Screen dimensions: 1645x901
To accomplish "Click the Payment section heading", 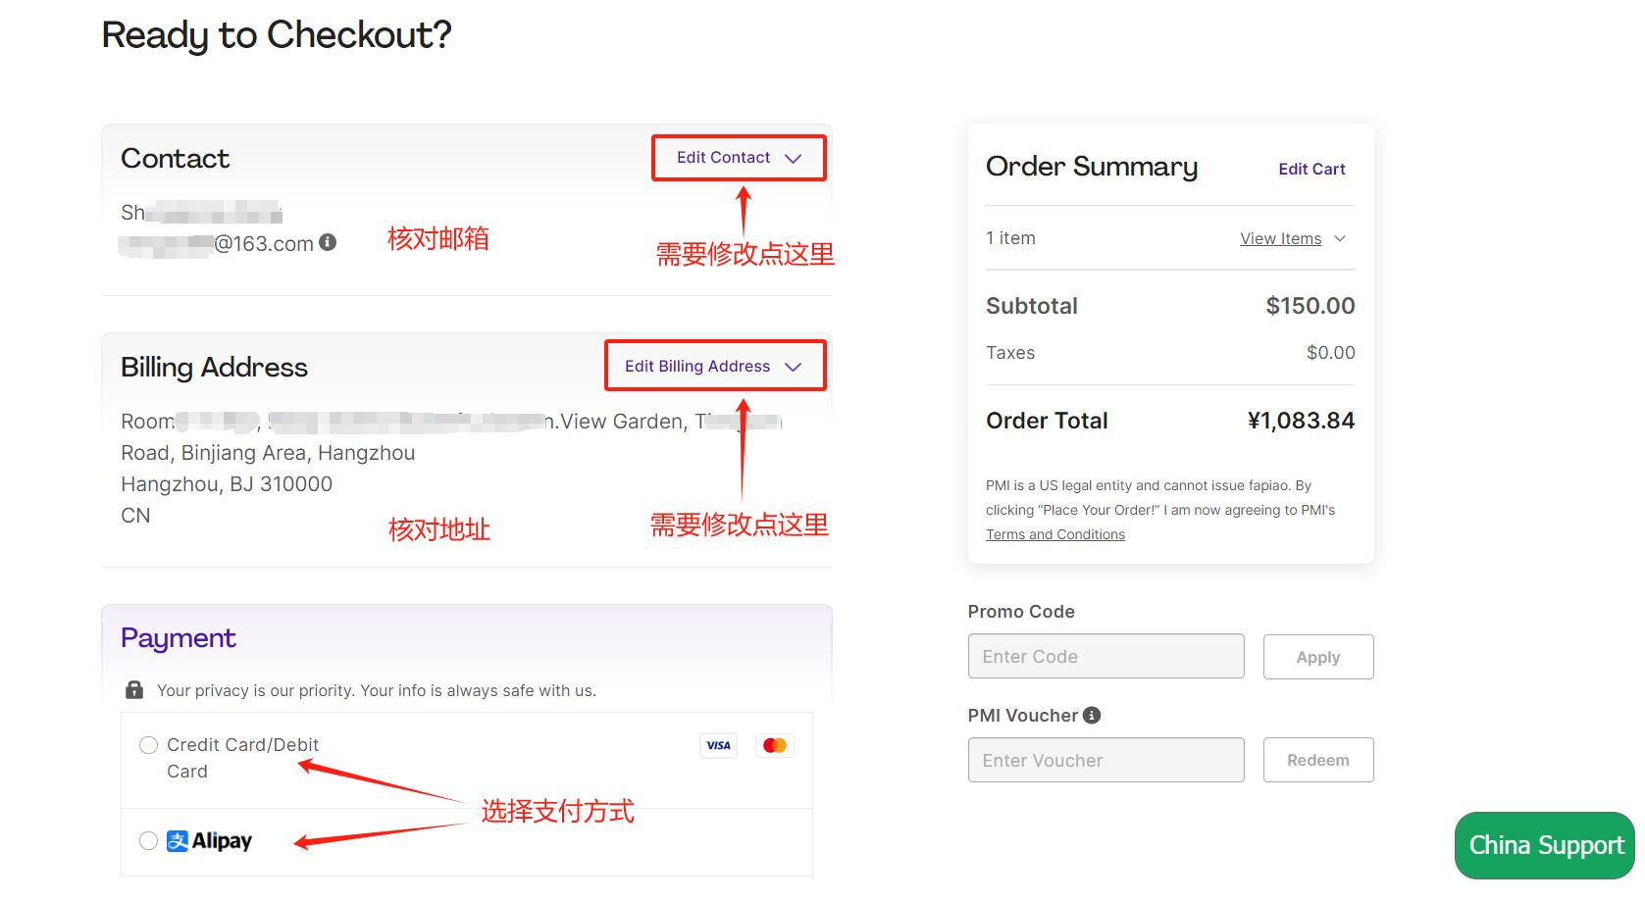I will [x=179, y=638].
